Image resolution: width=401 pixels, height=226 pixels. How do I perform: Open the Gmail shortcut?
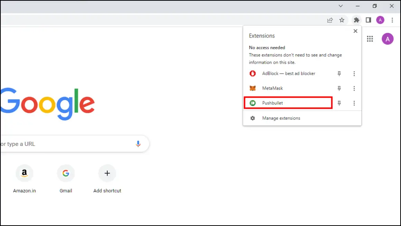(x=66, y=179)
